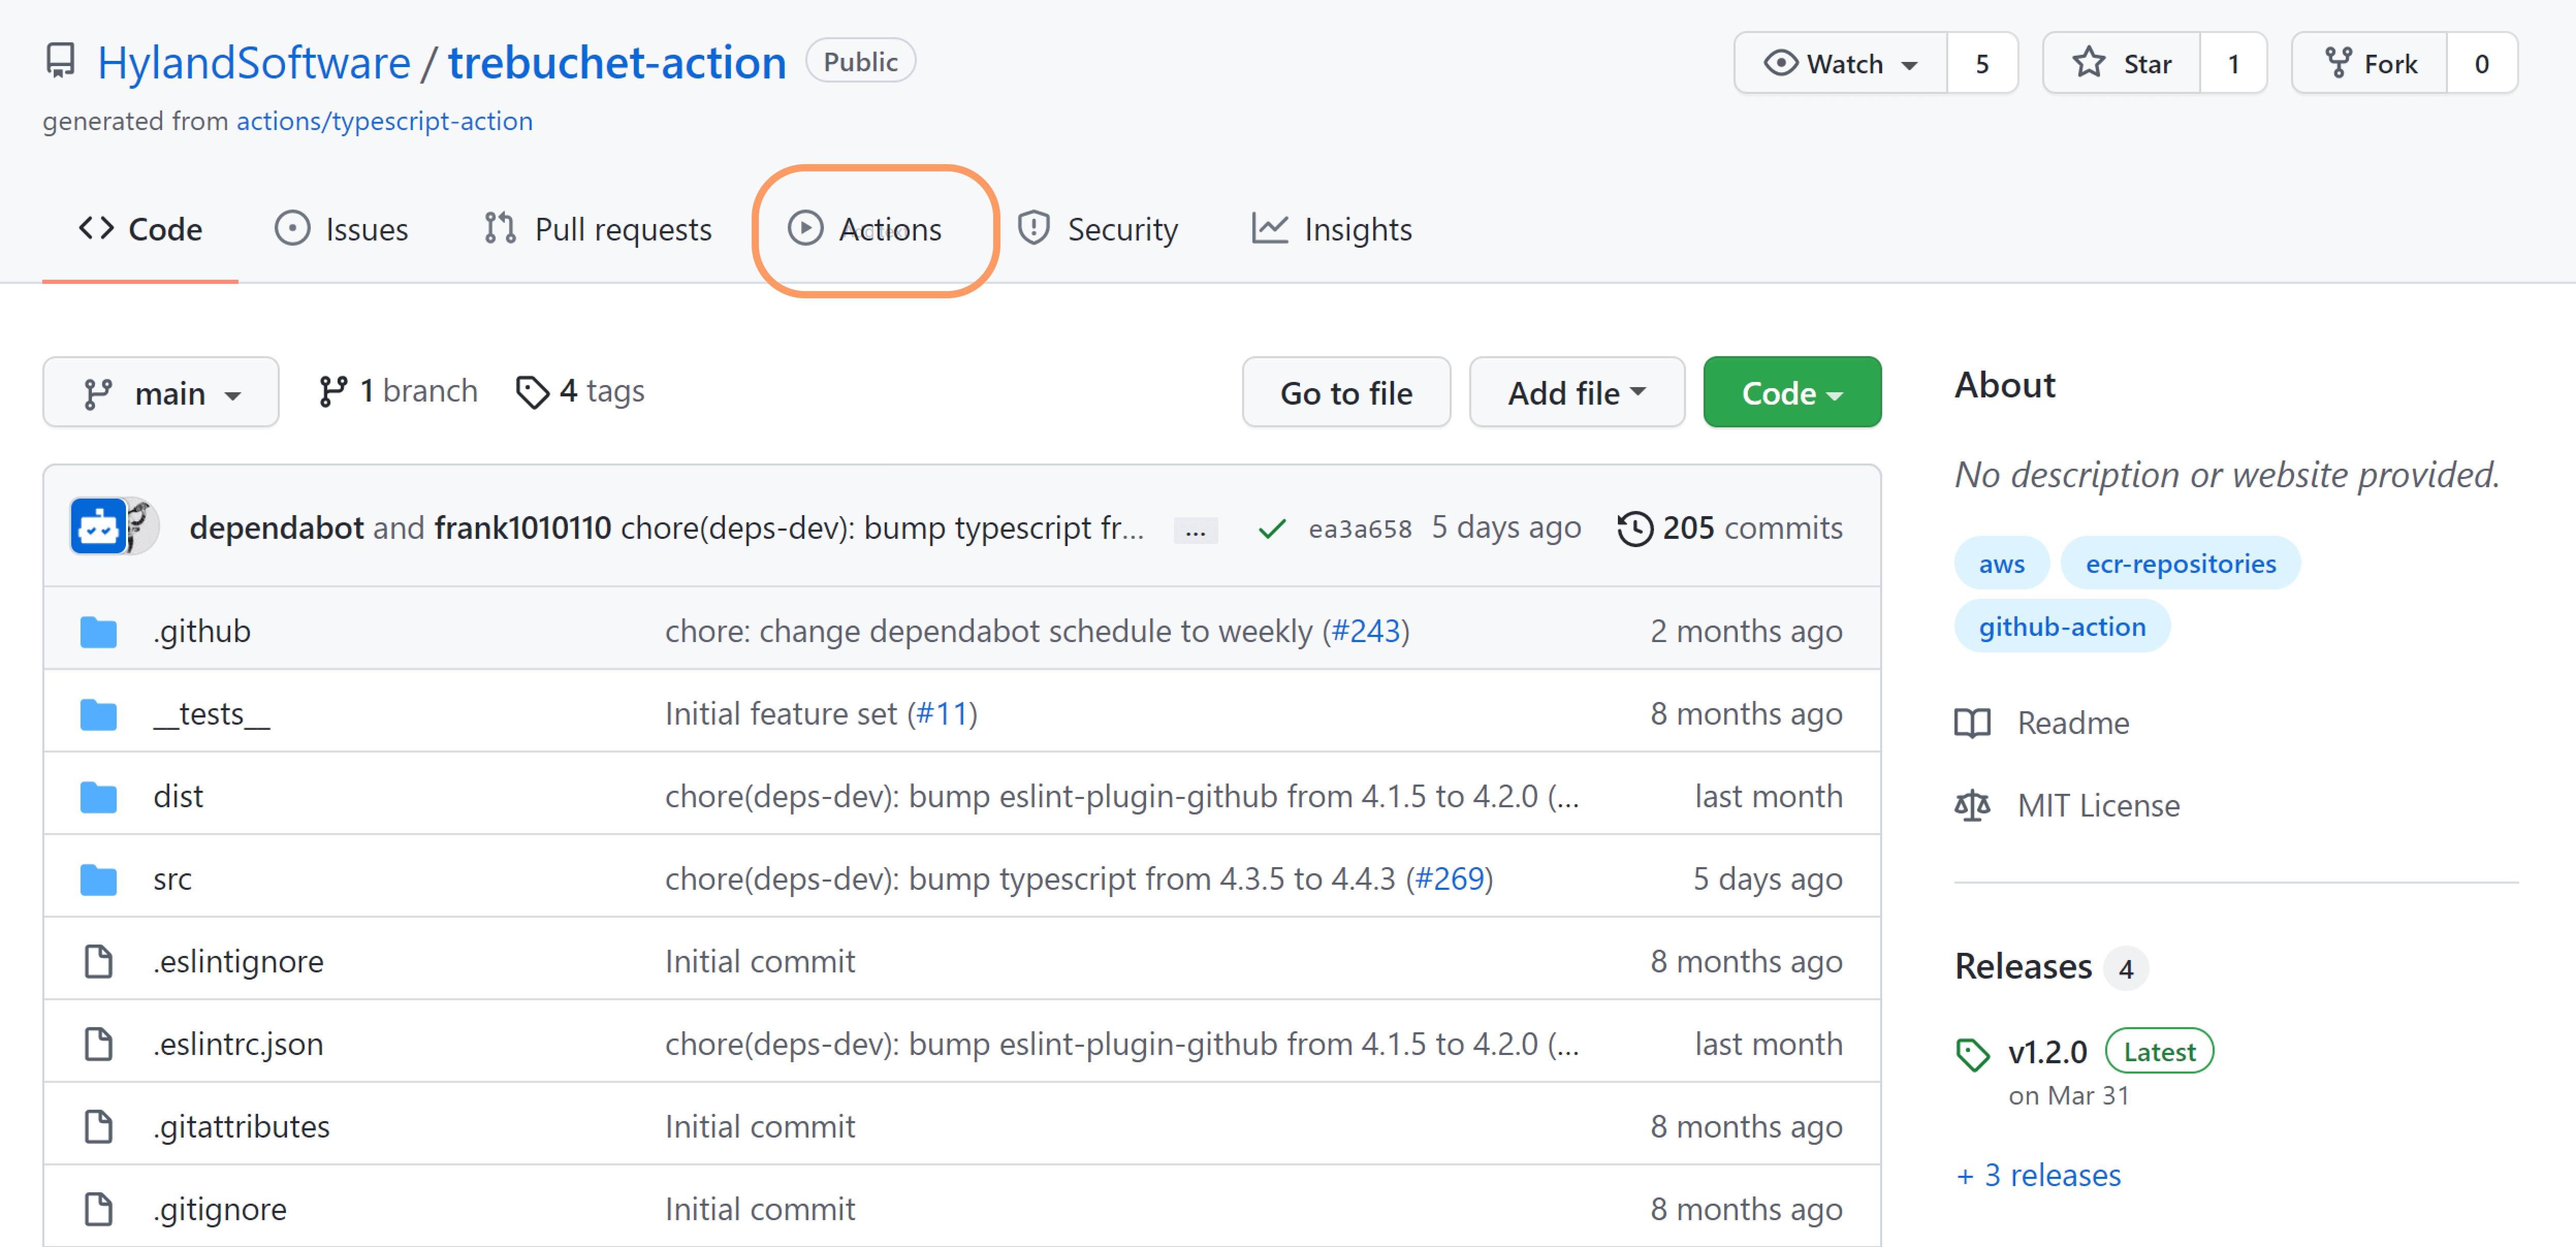Click the green tag icon by v1.2.0

coord(1972,1054)
